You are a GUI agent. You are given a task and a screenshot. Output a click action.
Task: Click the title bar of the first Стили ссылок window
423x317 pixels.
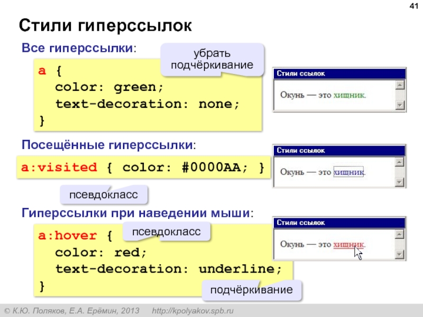pos(339,74)
